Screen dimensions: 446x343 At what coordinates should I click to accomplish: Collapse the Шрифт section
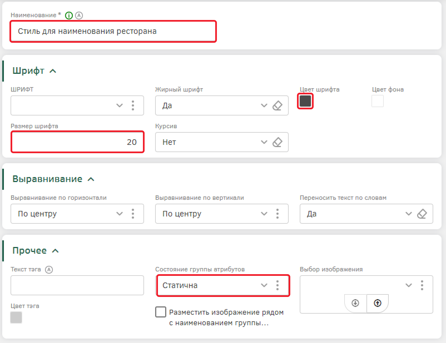click(x=53, y=71)
